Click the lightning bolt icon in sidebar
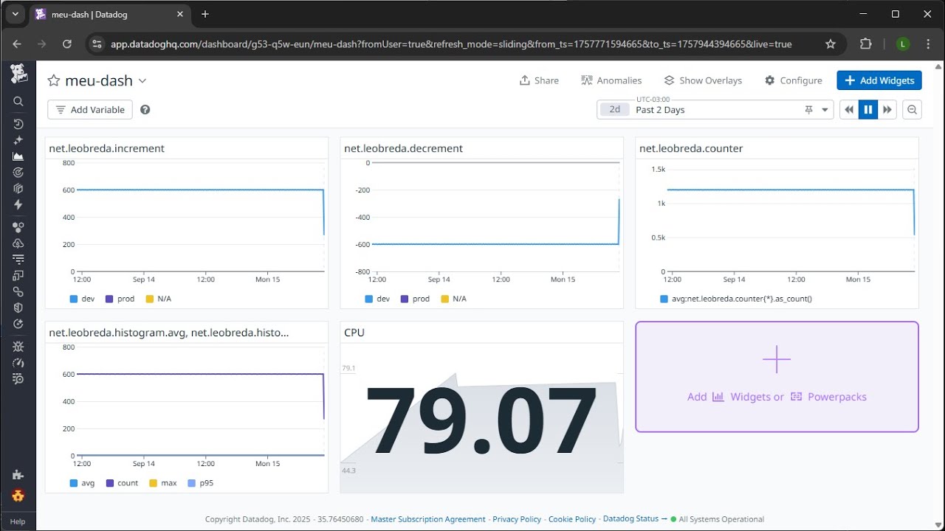The image size is (945, 531). pos(18,204)
